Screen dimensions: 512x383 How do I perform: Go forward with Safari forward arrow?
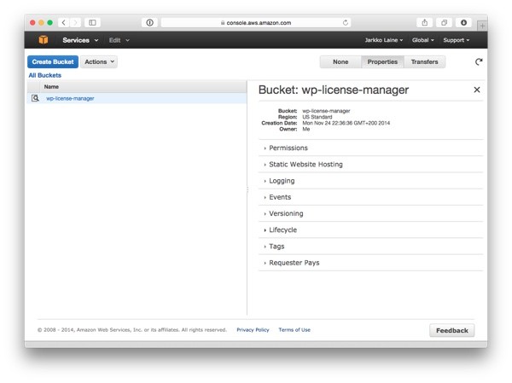click(x=75, y=22)
